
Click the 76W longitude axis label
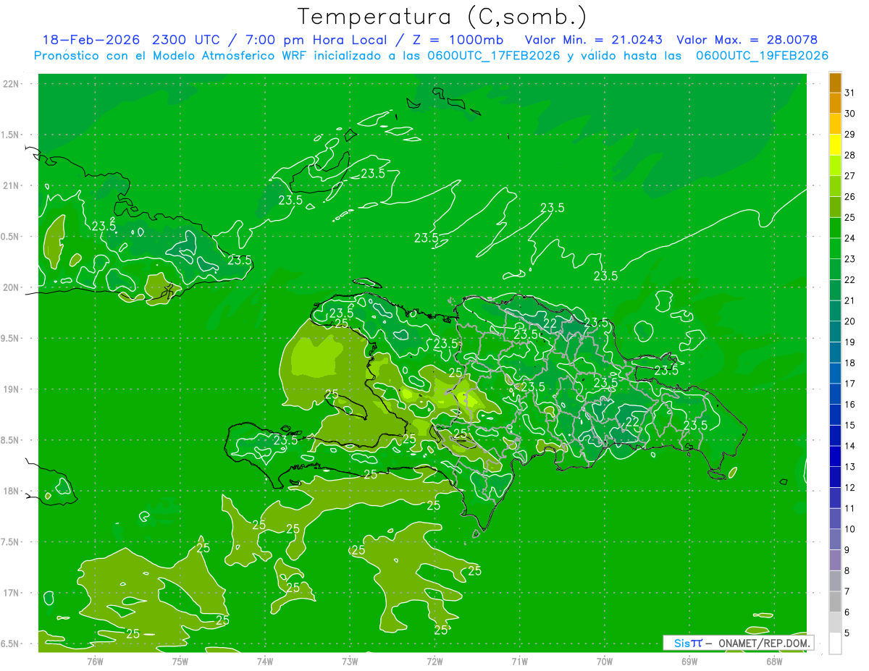tap(95, 662)
